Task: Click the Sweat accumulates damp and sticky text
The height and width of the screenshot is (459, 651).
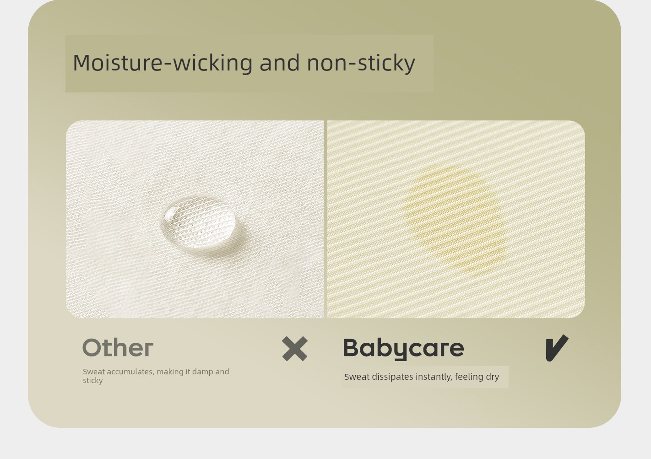Action: (x=156, y=376)
